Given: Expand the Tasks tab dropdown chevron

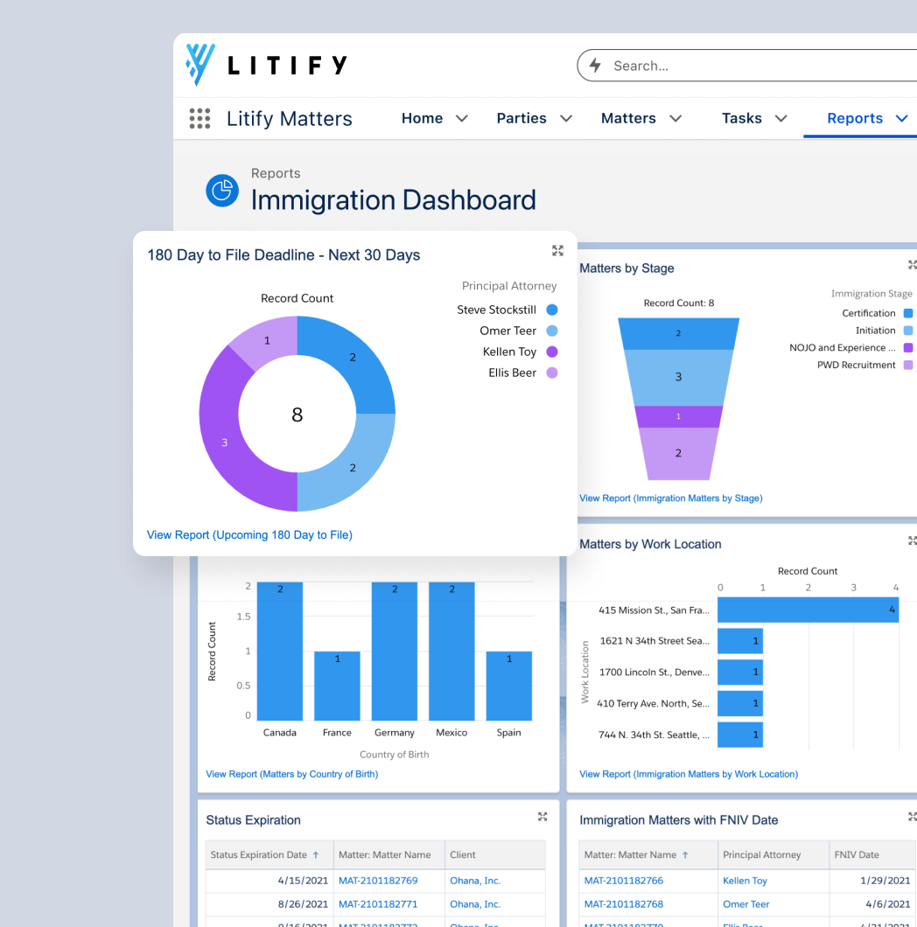Looking at the screenshot, I should (780, 119).
